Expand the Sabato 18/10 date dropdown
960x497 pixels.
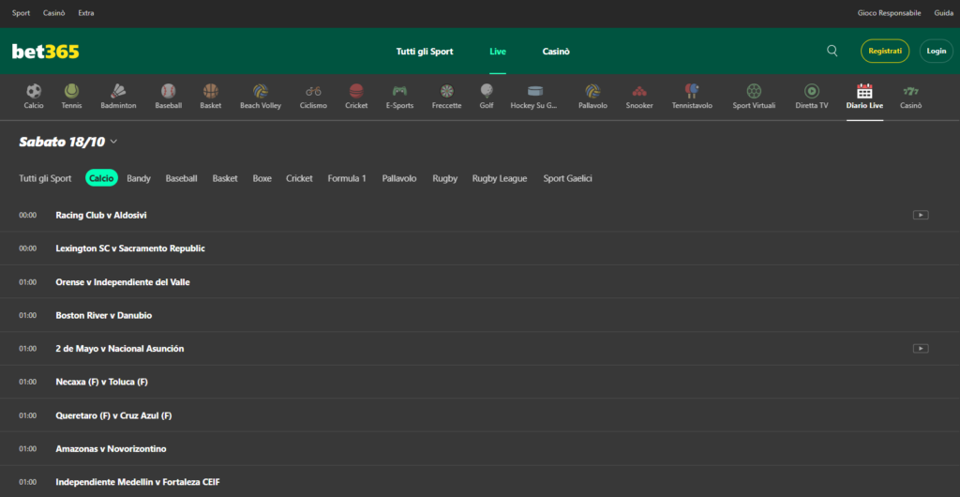(113, 142)
